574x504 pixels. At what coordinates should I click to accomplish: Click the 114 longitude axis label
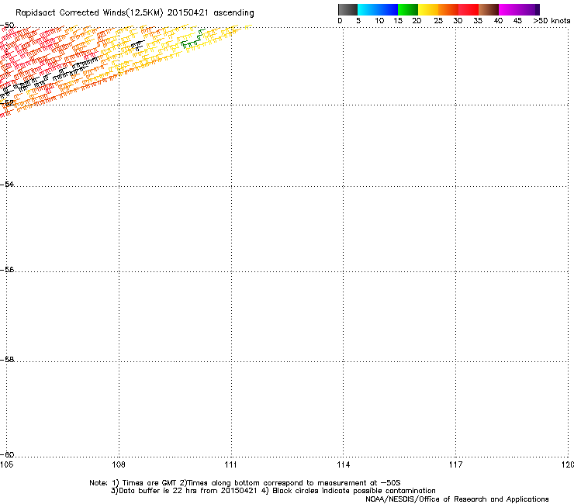pyautogui.click(x=344, y=464)
